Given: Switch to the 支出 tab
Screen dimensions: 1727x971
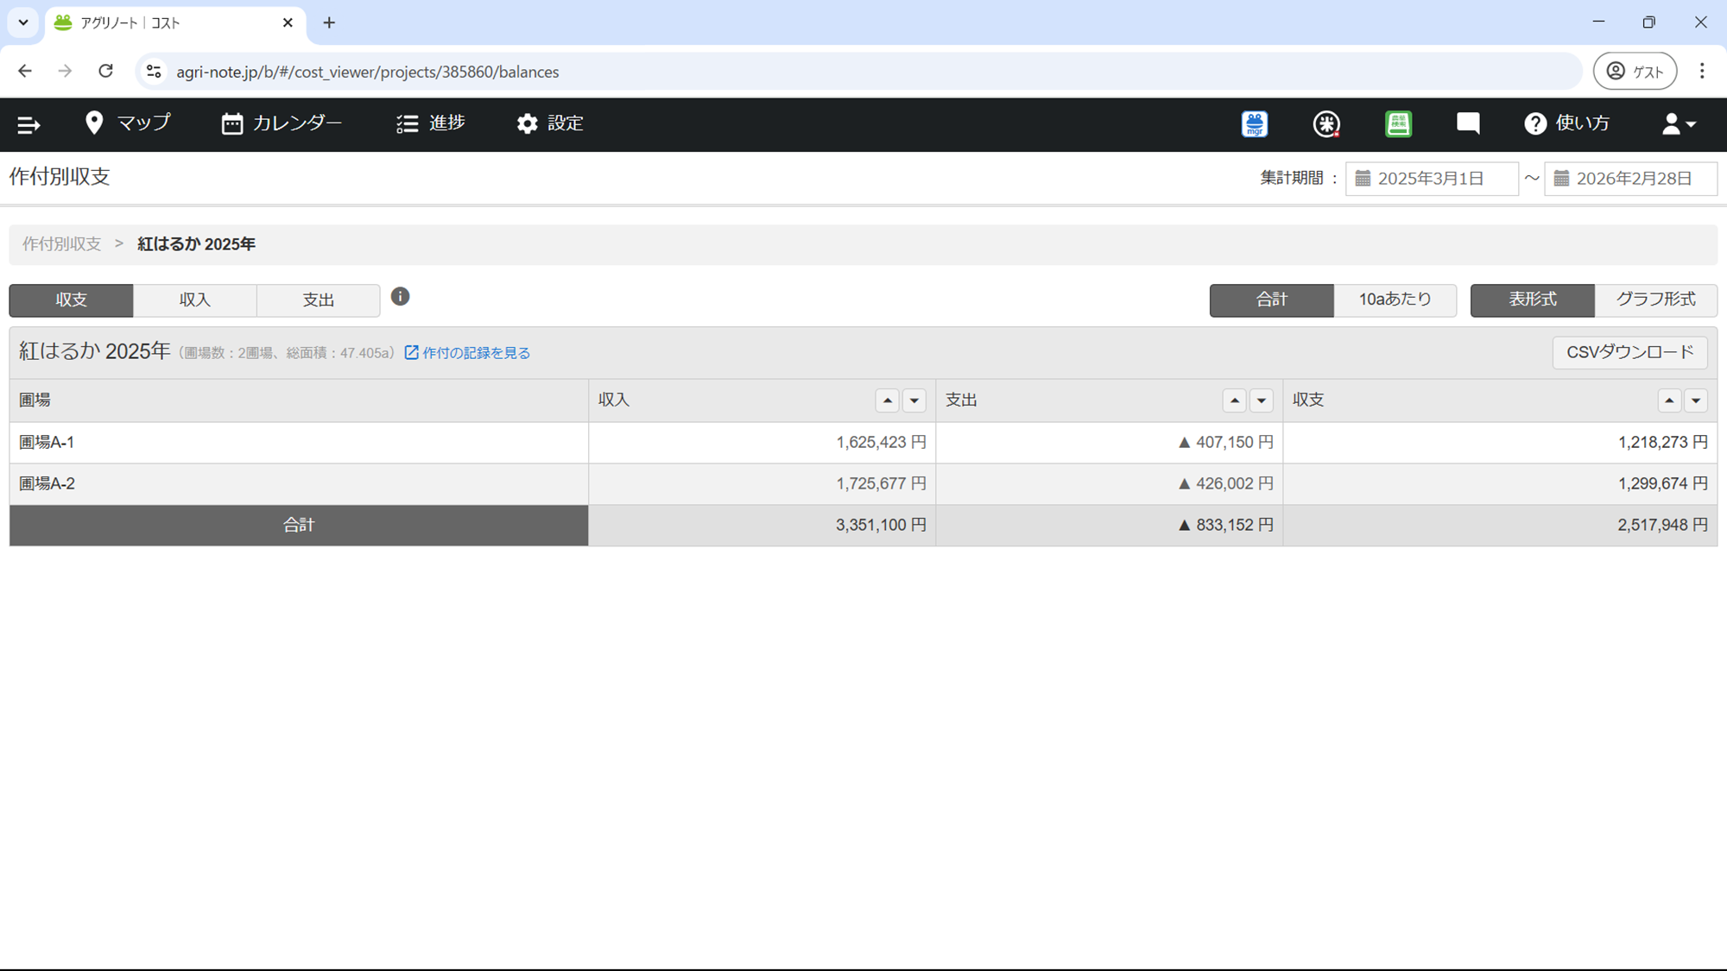Looking at the screenshot, I should tap(318, 300).
